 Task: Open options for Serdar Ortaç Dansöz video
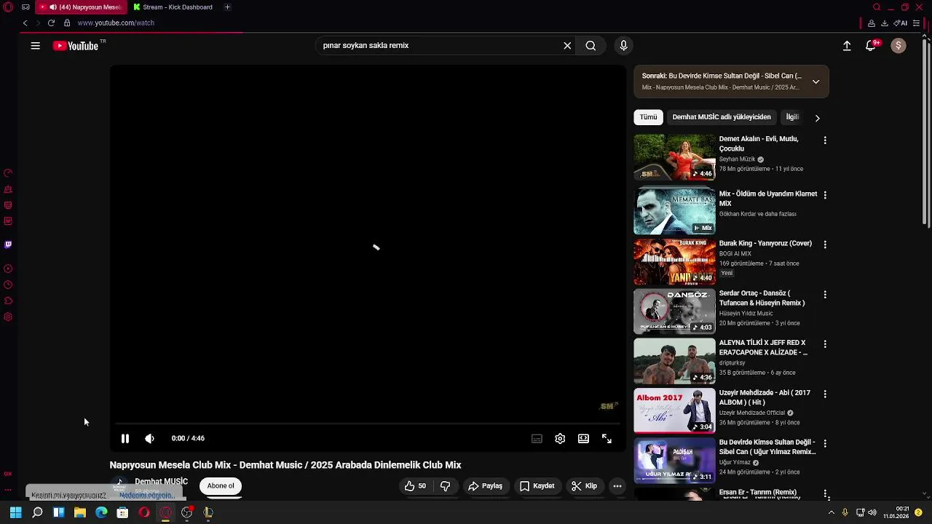[x=825, y=295]
